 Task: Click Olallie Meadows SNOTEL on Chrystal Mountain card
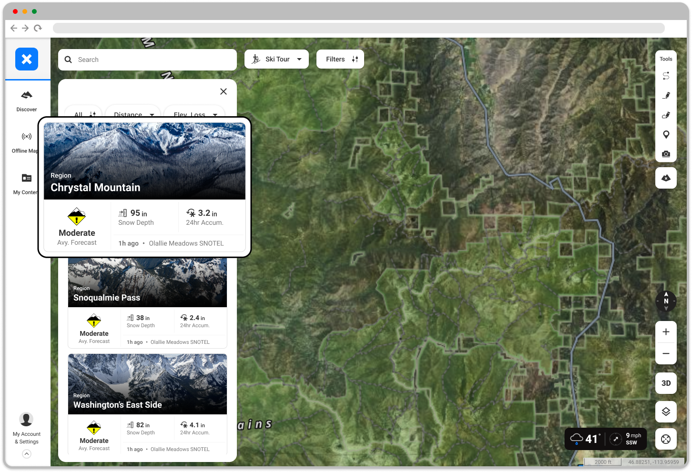(x=186, y=243)
